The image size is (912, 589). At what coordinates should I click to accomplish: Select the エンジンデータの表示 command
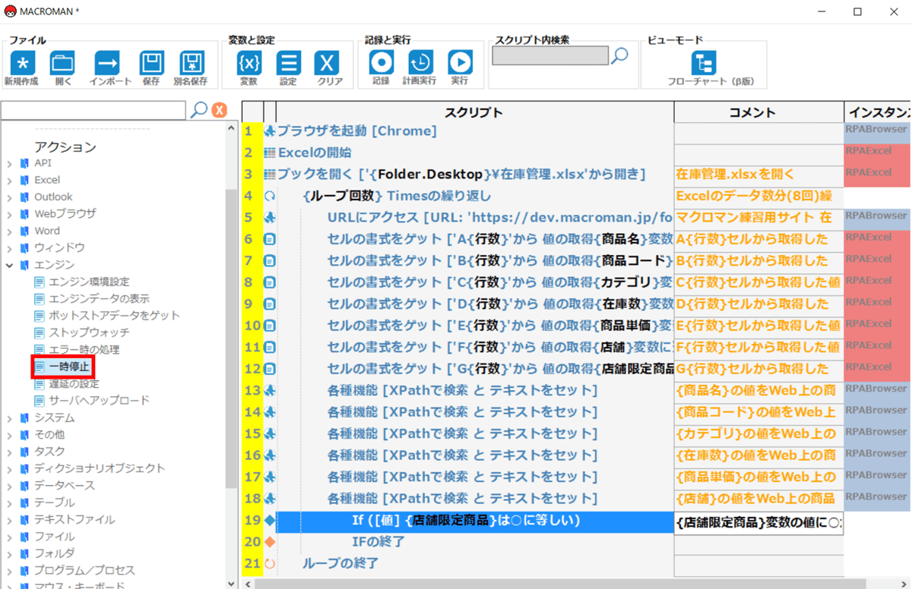click(99, 298)
